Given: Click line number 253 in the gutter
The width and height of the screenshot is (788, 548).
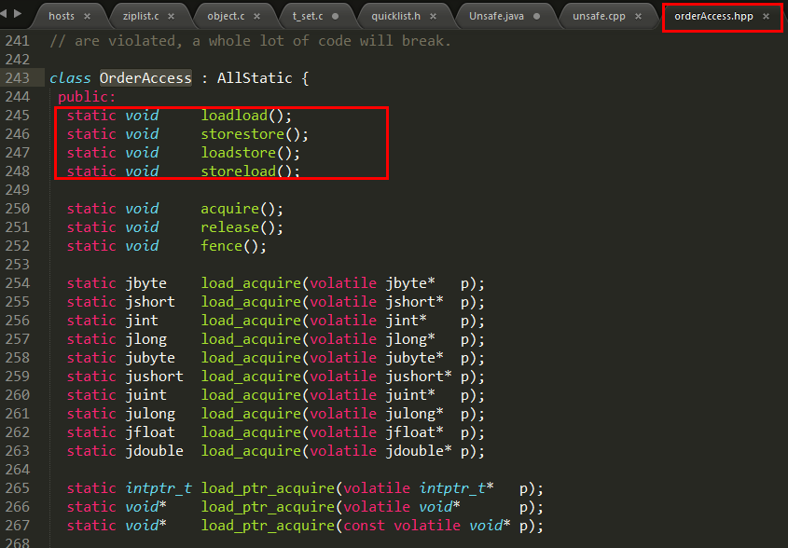Looking at the screenshot, I should click(x=18, y=265).
